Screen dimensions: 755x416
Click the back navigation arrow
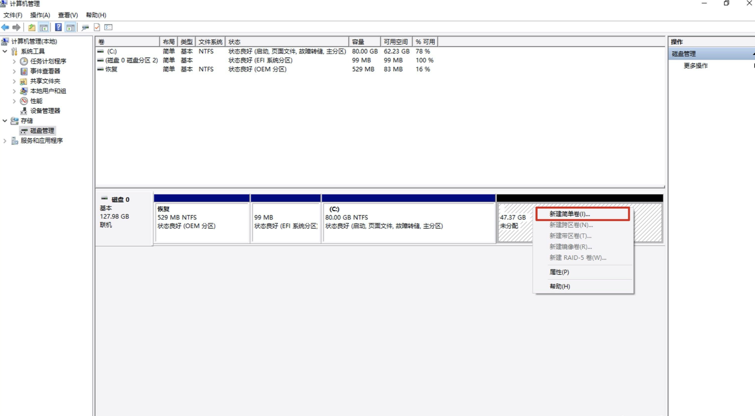[5, 27]
